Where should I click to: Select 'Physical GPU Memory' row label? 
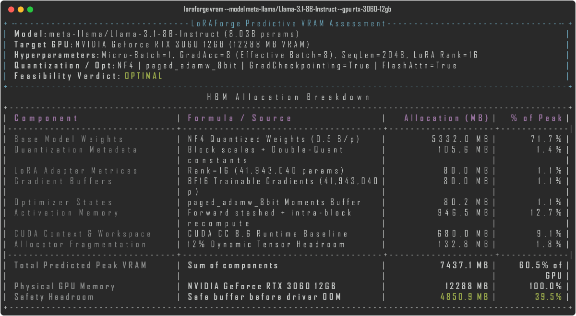64,286
